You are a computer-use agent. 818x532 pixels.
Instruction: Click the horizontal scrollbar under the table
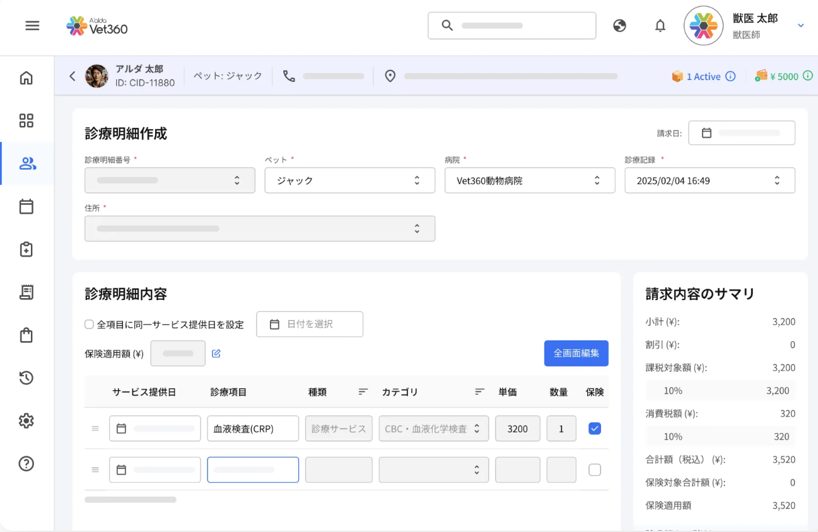131,500
